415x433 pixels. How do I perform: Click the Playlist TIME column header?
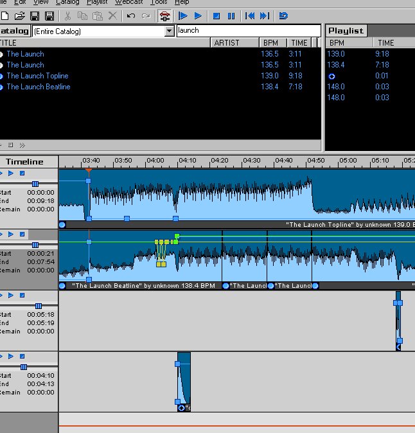394,43
